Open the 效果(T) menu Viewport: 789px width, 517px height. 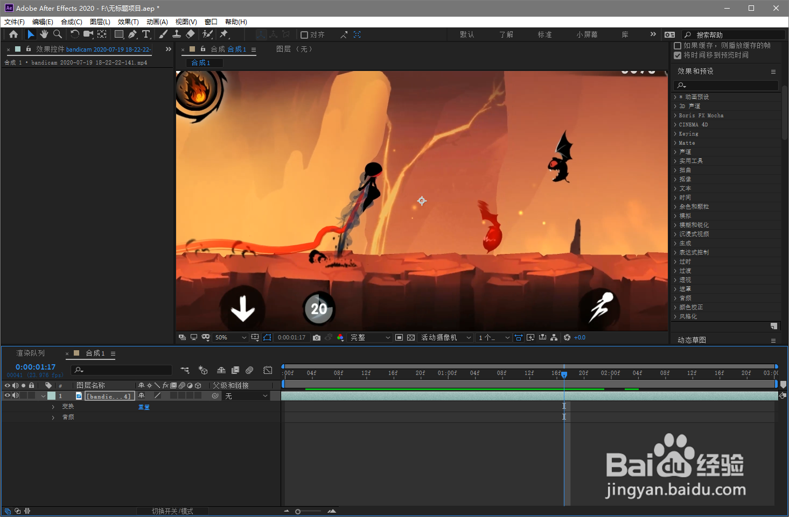click(128, 22)
